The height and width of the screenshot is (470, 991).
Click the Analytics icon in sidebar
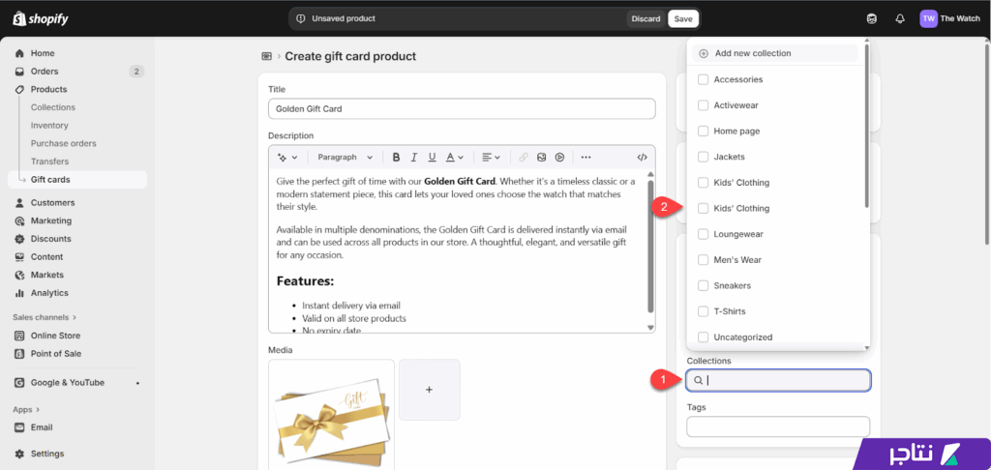click(19, 293)
